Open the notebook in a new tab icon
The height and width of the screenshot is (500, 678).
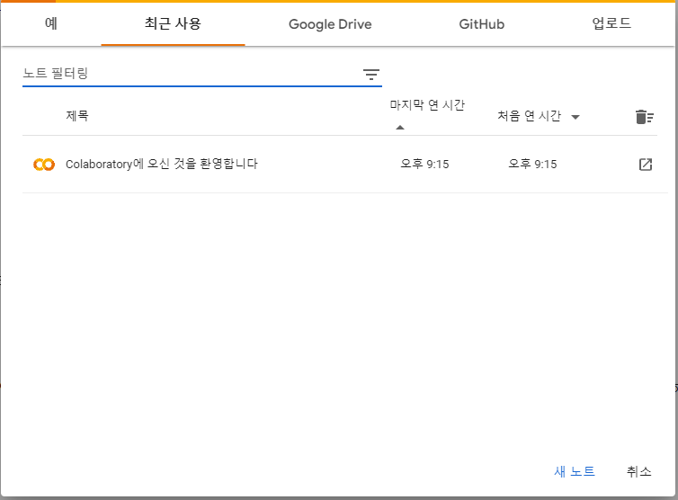[646, 165]
